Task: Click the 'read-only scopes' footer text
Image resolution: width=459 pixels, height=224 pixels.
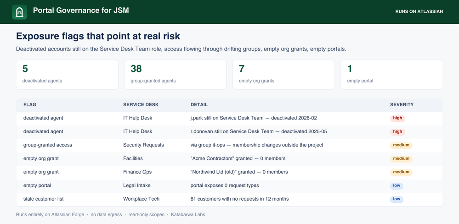Action: 146,215
